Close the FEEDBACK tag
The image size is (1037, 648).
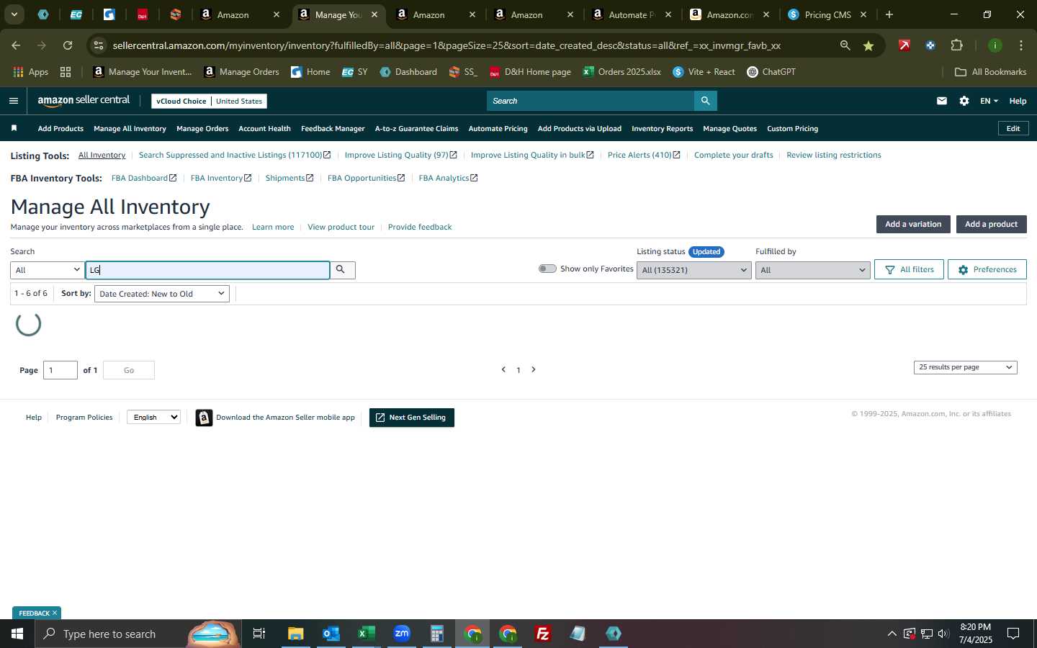pos(54,613)
